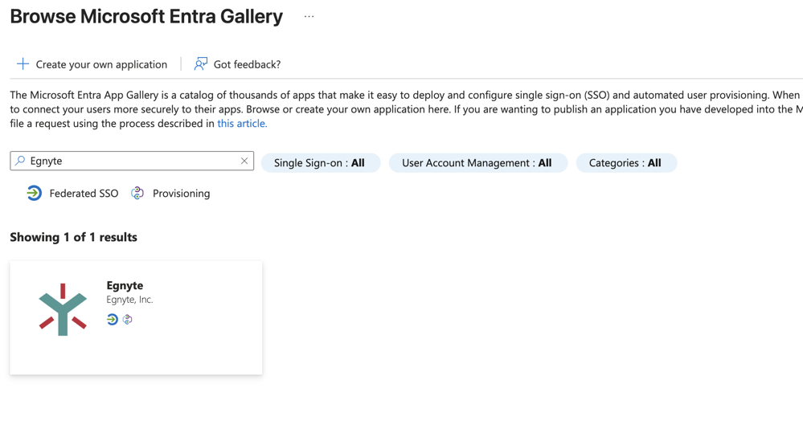Click Federated SSO icon on Egnyte card
The image size is (803, 429).
tap(113, 320)
